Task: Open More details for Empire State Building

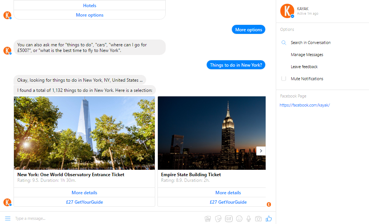Action: point(228,193)
